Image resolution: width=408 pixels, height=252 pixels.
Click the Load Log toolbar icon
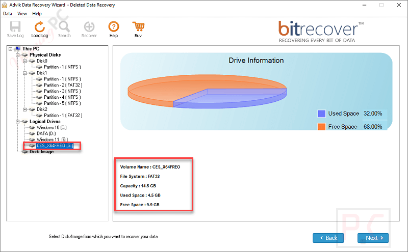[x=40, y=26]
